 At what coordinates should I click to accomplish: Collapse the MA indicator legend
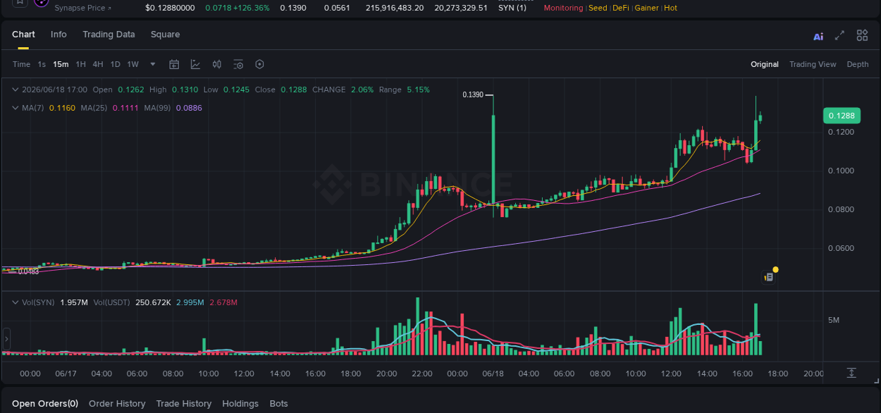pyautogui.click(x=16, y=108)
